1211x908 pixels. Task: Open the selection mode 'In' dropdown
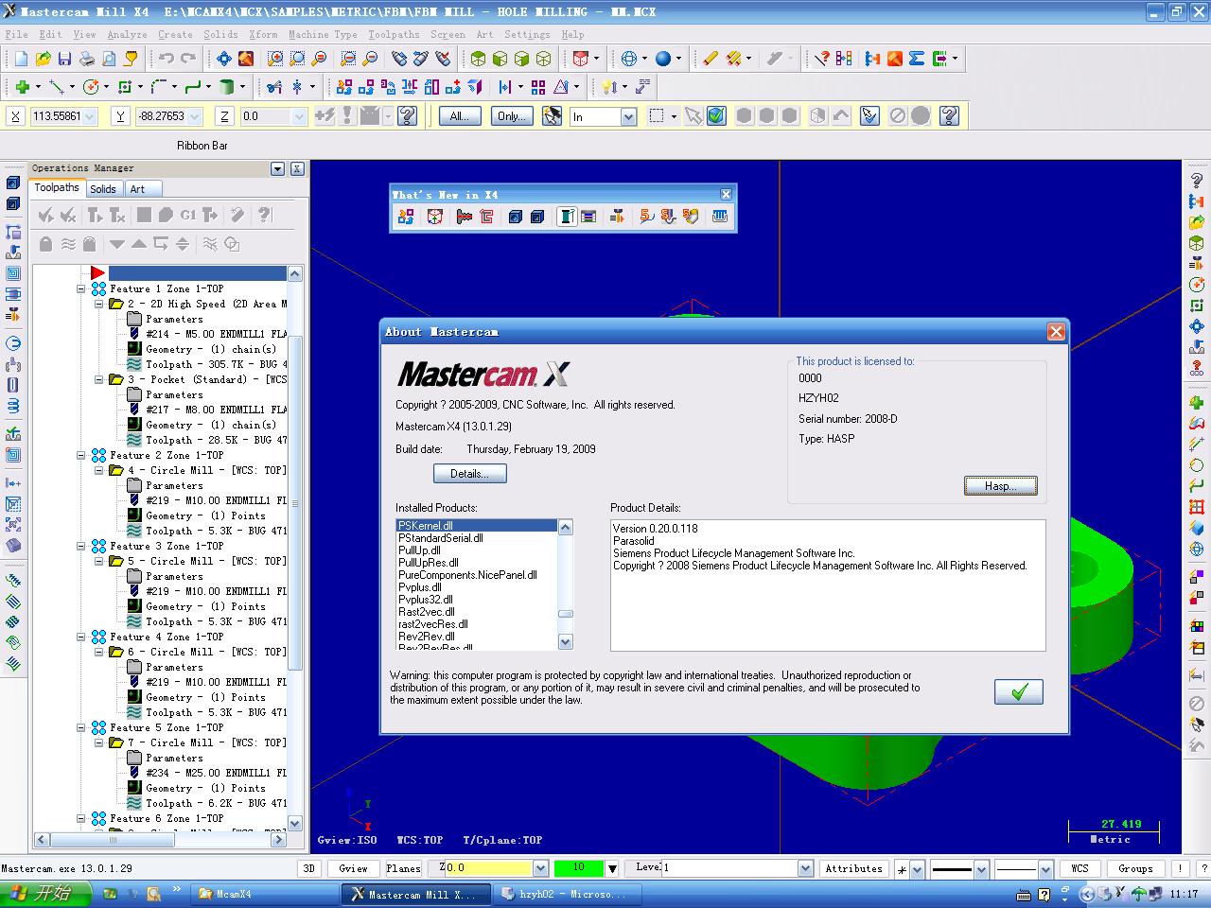(628, 116)
